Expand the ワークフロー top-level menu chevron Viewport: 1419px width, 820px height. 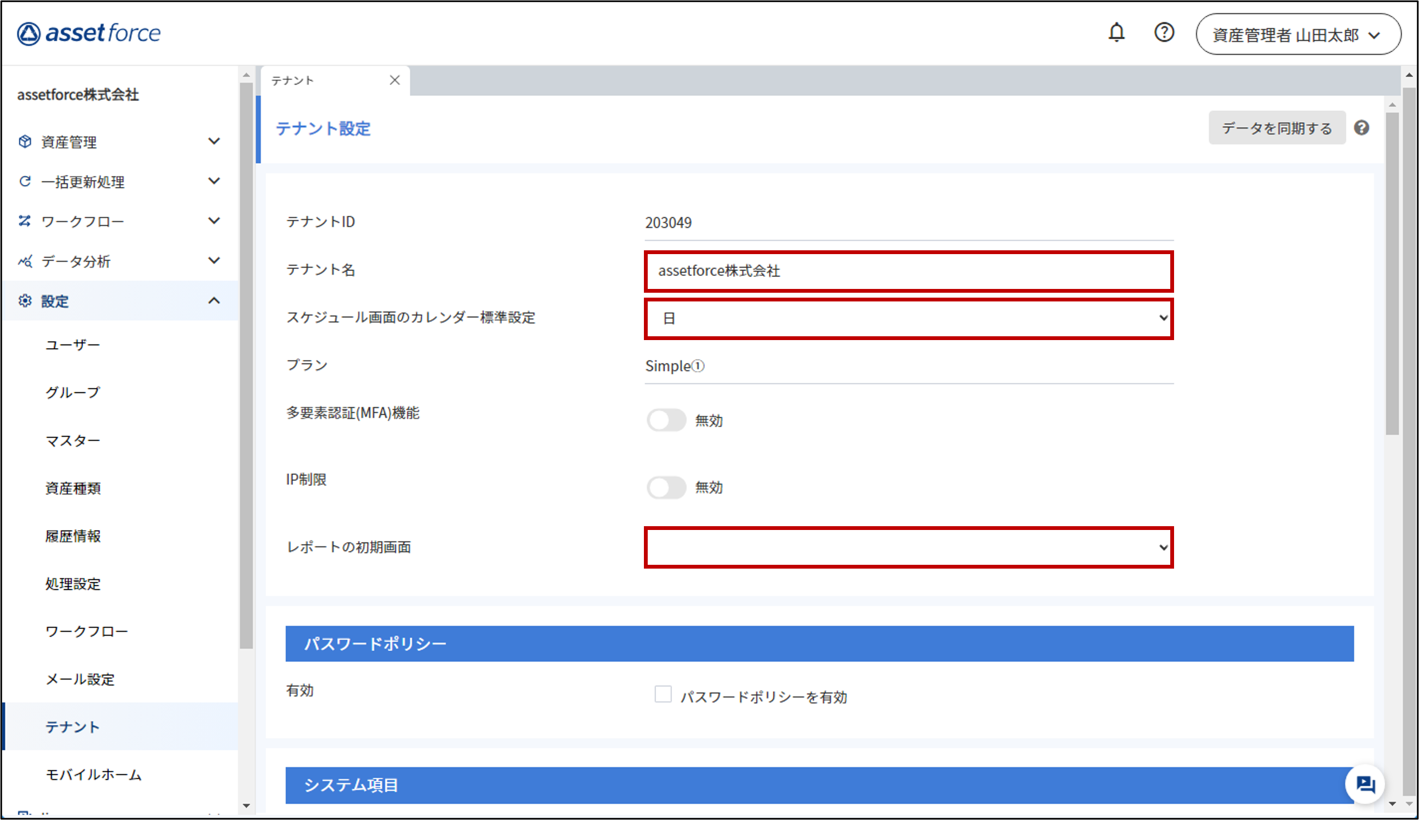pyautogui.click(x=214, y=220)
